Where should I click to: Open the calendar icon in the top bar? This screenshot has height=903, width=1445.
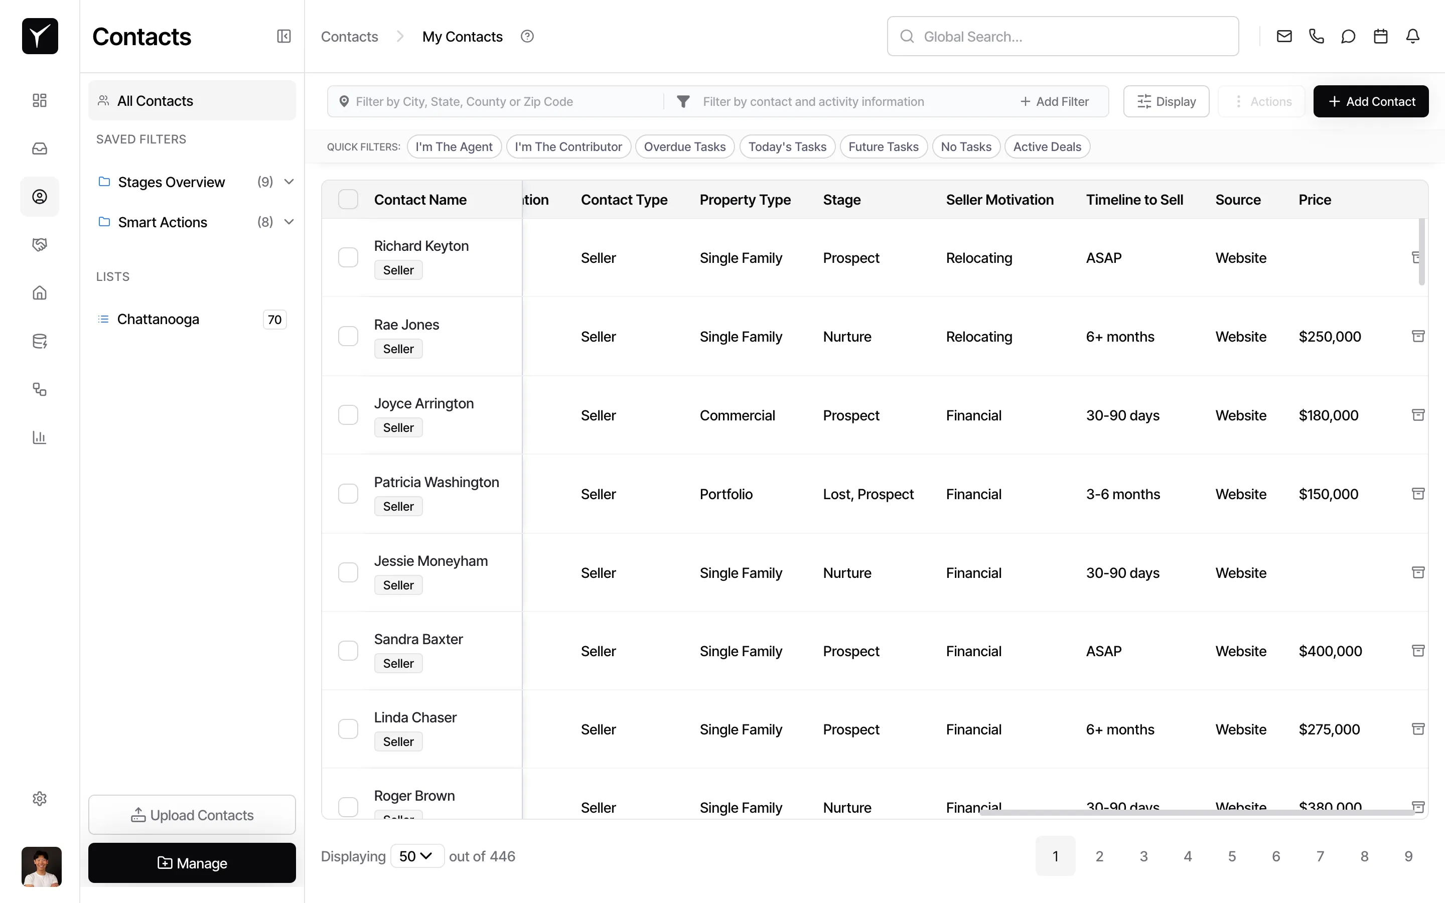[1380, 36]
